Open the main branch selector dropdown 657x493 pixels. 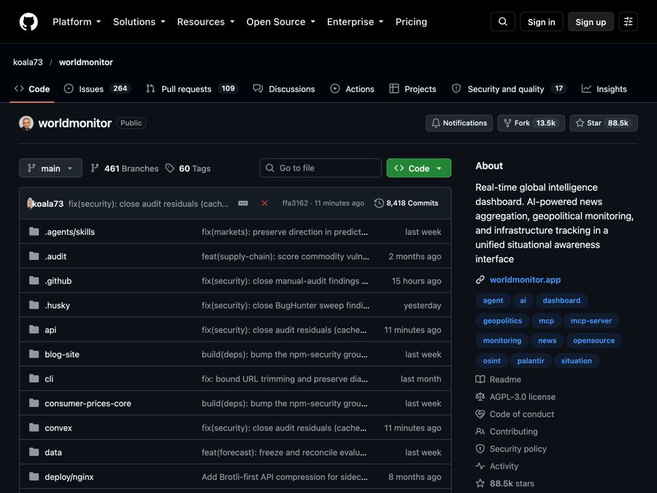pos(50,168)
